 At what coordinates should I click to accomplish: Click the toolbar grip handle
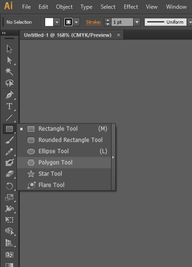pos(9,38)
